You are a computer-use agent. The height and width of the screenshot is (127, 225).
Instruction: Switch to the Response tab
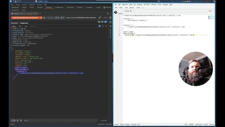pos(24,23)
